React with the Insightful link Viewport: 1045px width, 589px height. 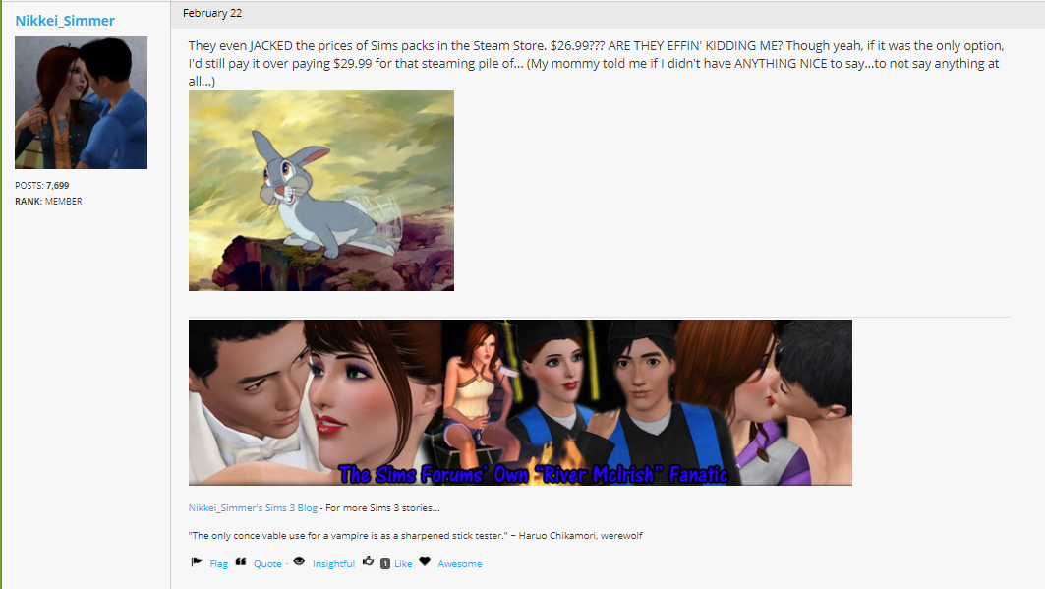point(333,563)
